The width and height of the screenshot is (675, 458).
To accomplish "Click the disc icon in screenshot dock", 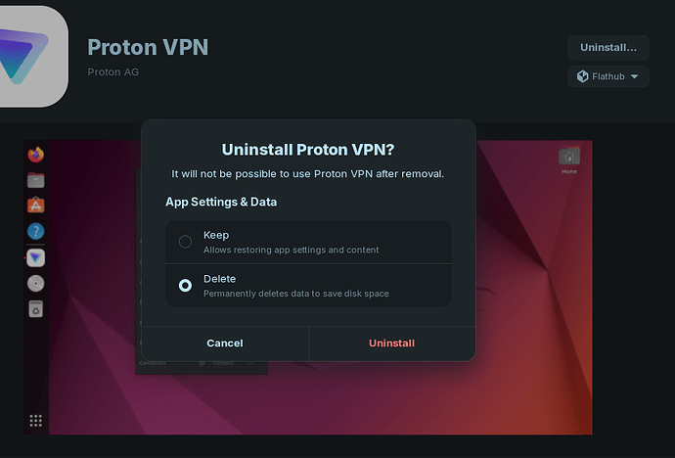I will (x=36, y=284).
